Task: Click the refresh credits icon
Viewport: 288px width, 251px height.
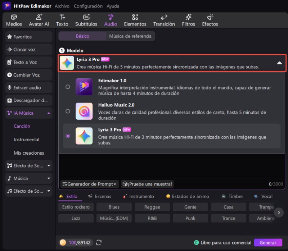Action: click(99, 243)
